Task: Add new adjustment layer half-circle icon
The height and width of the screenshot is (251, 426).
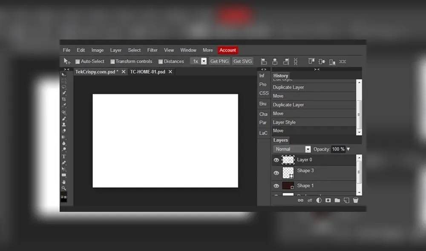Action: point(319,200)
